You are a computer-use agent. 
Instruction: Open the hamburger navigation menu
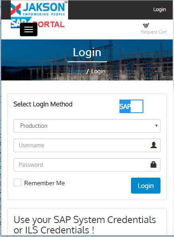pos(29,29)
